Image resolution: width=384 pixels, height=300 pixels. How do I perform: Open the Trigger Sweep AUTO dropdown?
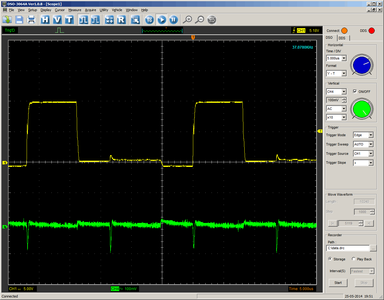pos(371,144)
